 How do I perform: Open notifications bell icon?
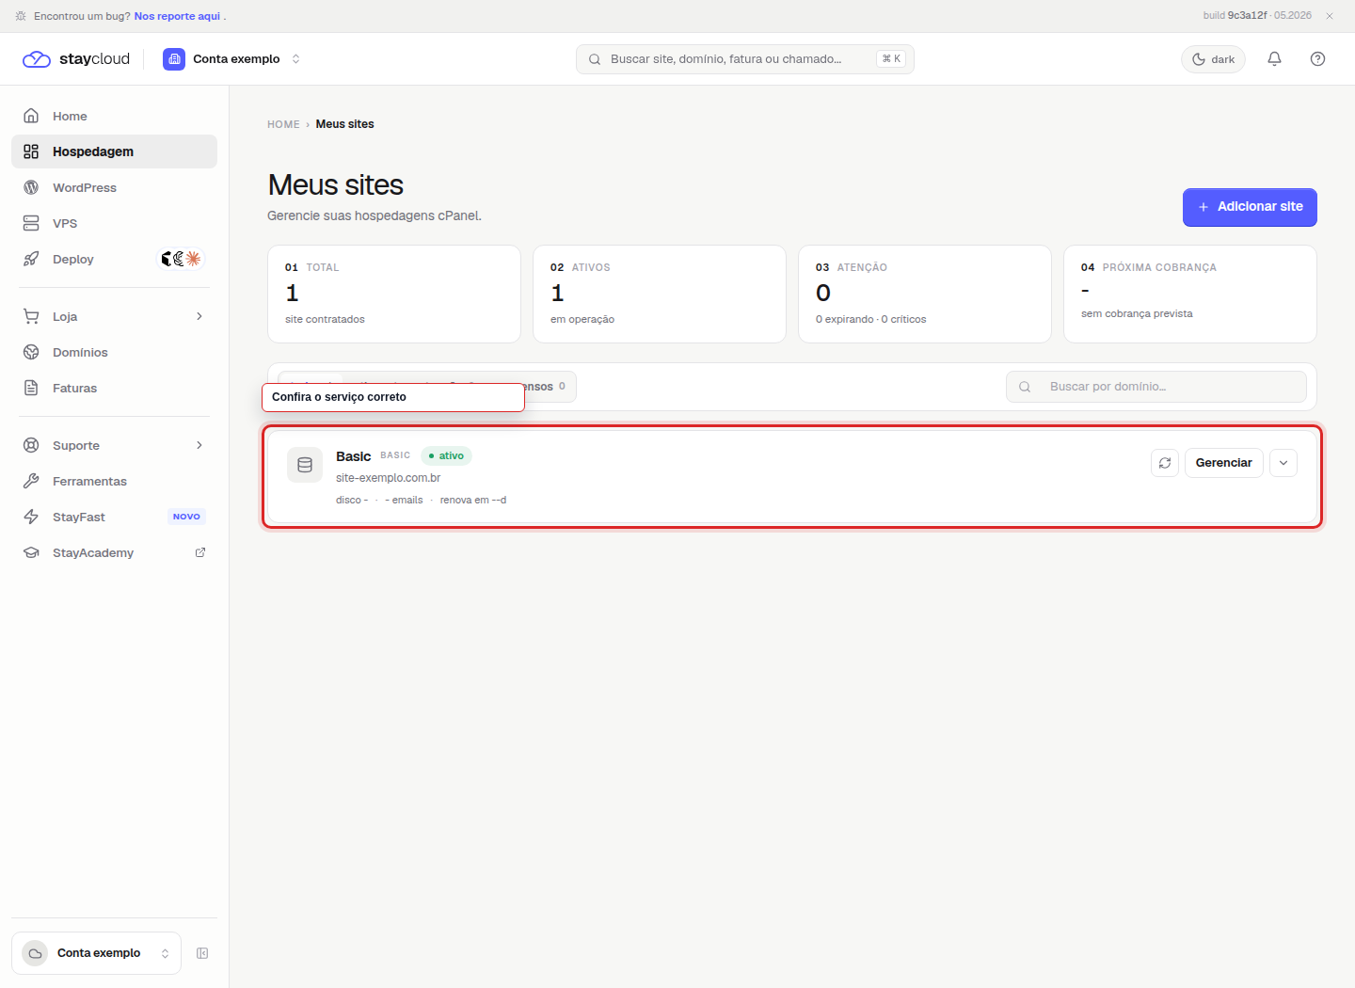pos(1274,59)
